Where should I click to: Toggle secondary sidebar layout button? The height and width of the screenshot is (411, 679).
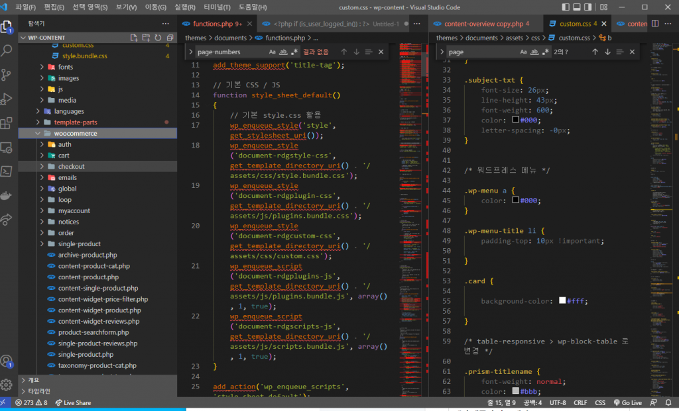point(588,7)
